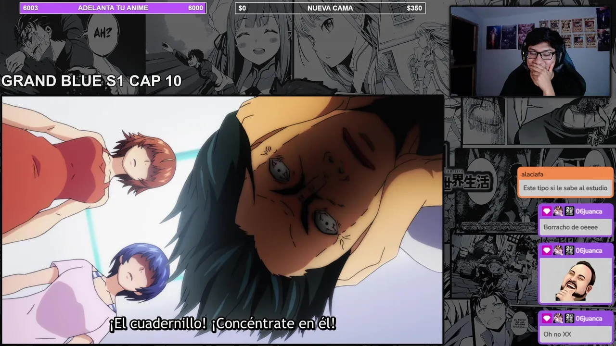Screen dimensions: 616x346
Task: Click the character badge on the "Oh no XX" message
Action: [558, 319]
